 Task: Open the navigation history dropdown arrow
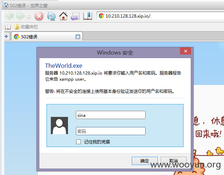[x=29, y=18]
